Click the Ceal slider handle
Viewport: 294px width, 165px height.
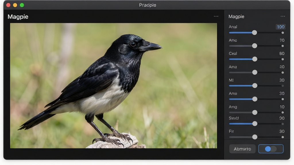[x=255, y=59]
